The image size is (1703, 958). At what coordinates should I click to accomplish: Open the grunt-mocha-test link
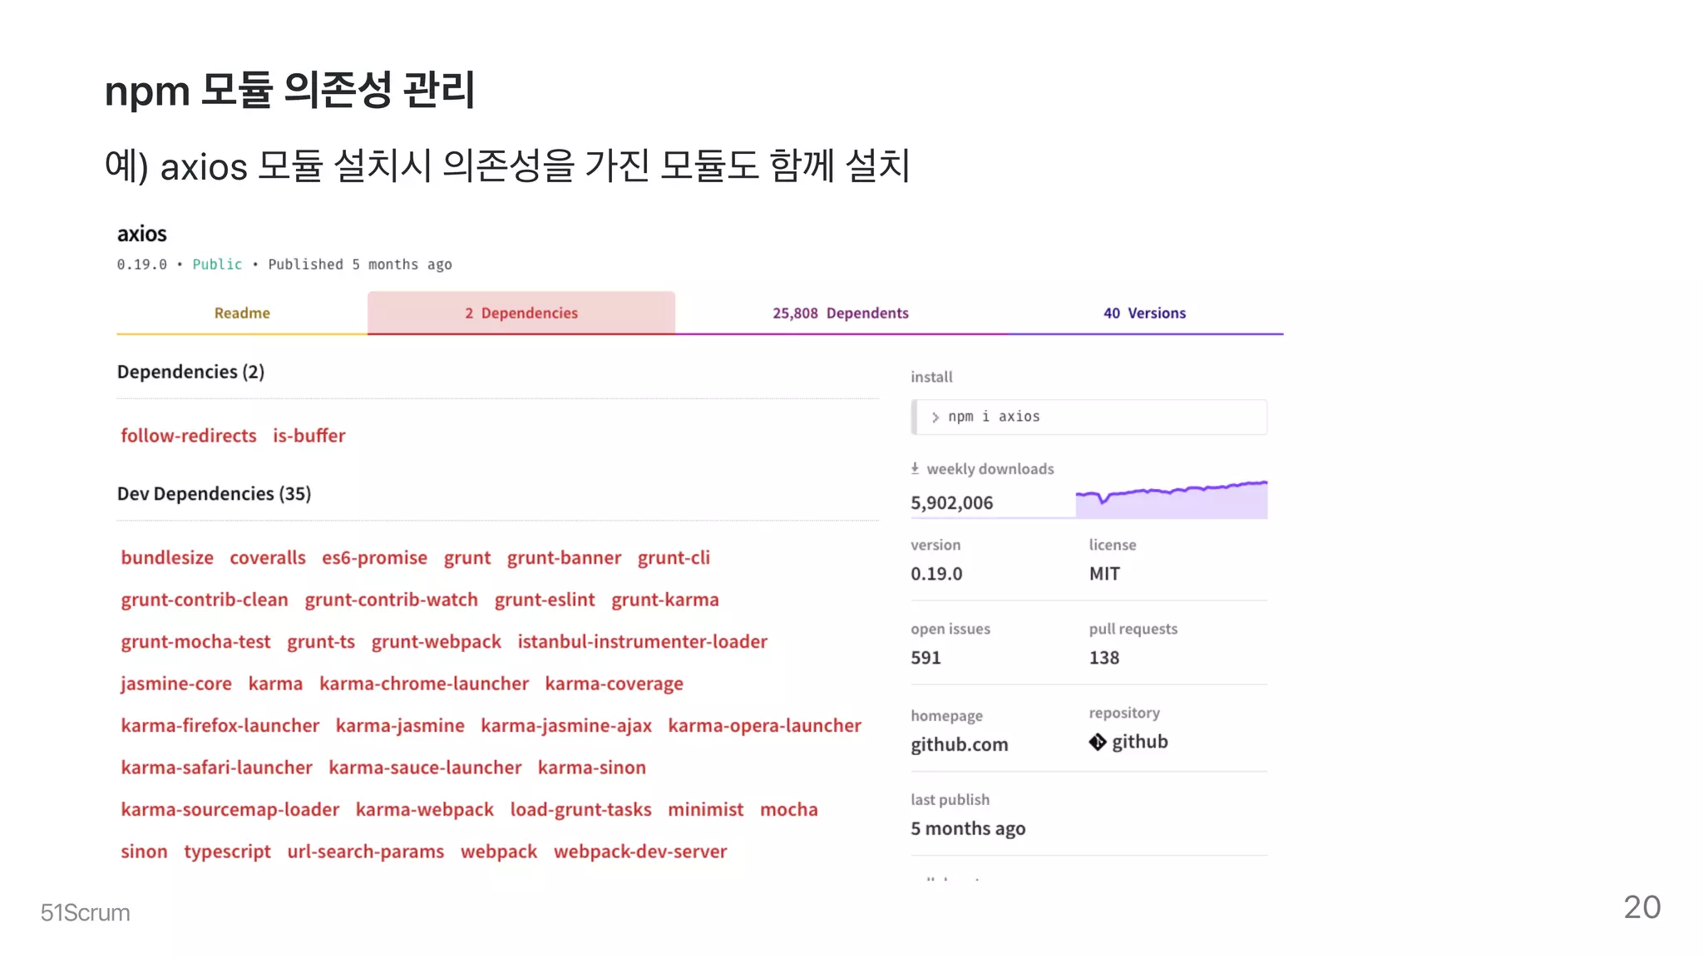coord(196,642)
